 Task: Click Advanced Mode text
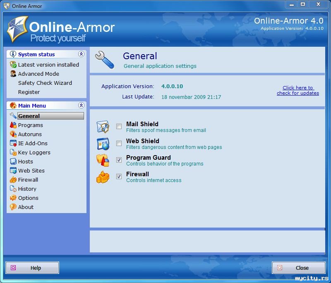[x=38, y=74]
